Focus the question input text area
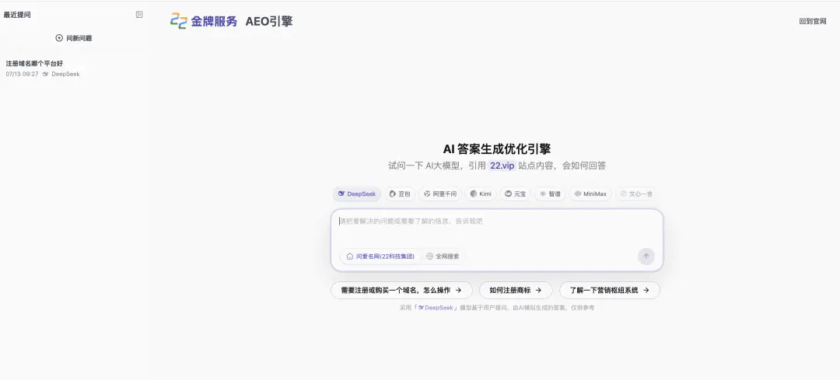This screenshot has height=380, width=840. click(496, 228)
